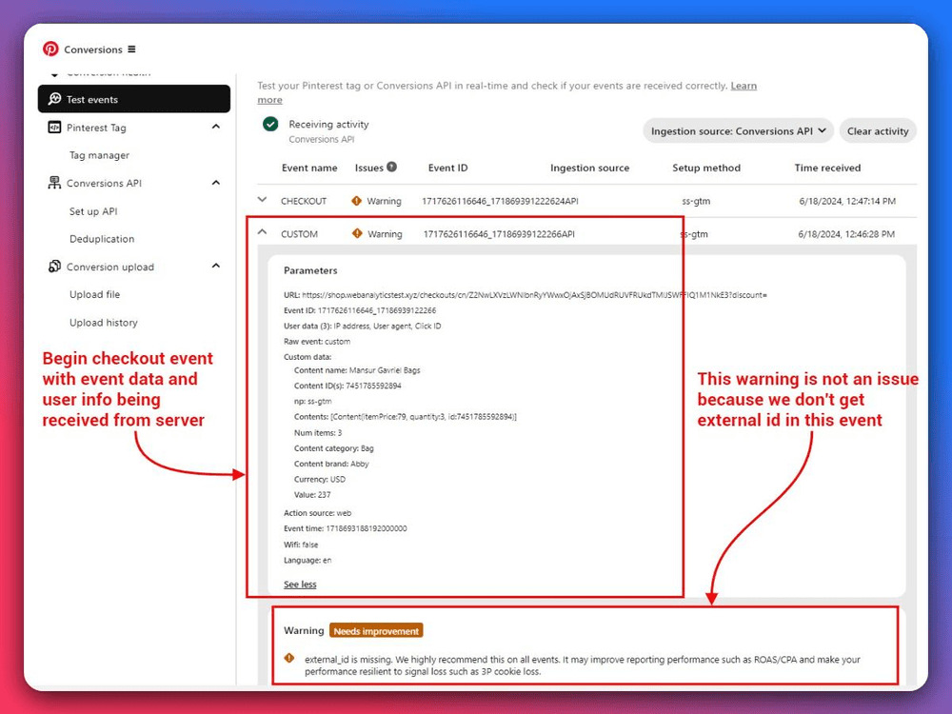Click the Event time value line
952x714 pixels.
click(346, 528)
